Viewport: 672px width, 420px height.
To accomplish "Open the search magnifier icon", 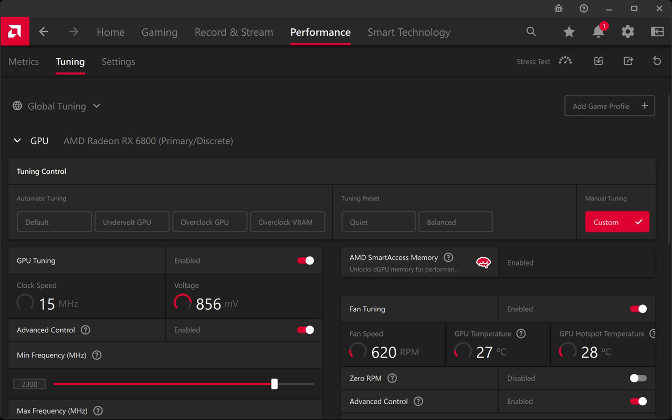I will pos(531,31).
